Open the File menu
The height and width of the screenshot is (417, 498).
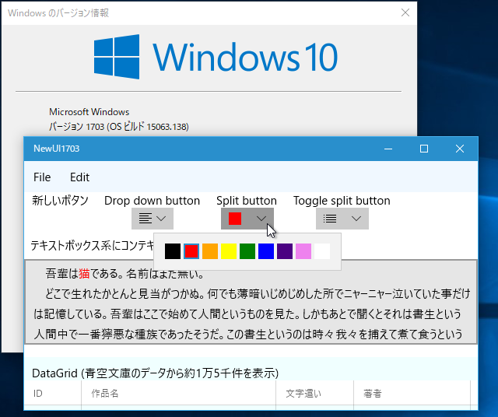(x=42, y=177)
